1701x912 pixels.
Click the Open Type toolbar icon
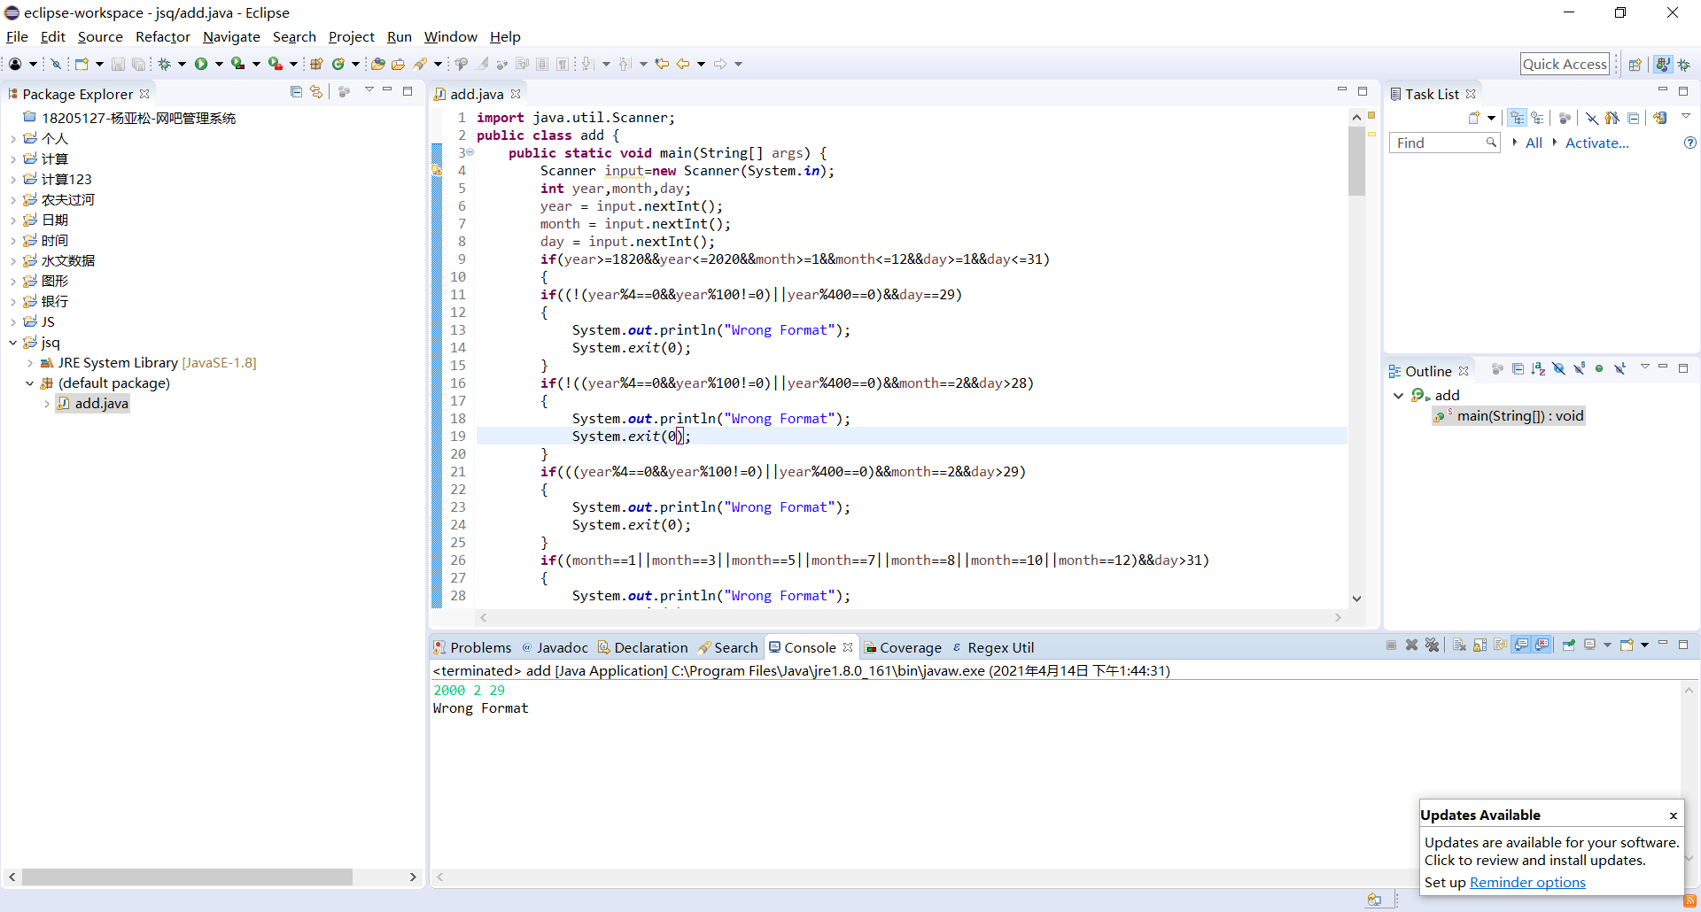[x=378, y=64]
